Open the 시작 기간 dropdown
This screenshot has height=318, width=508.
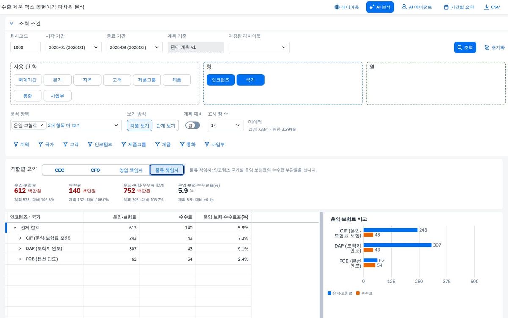pos(73,47)
